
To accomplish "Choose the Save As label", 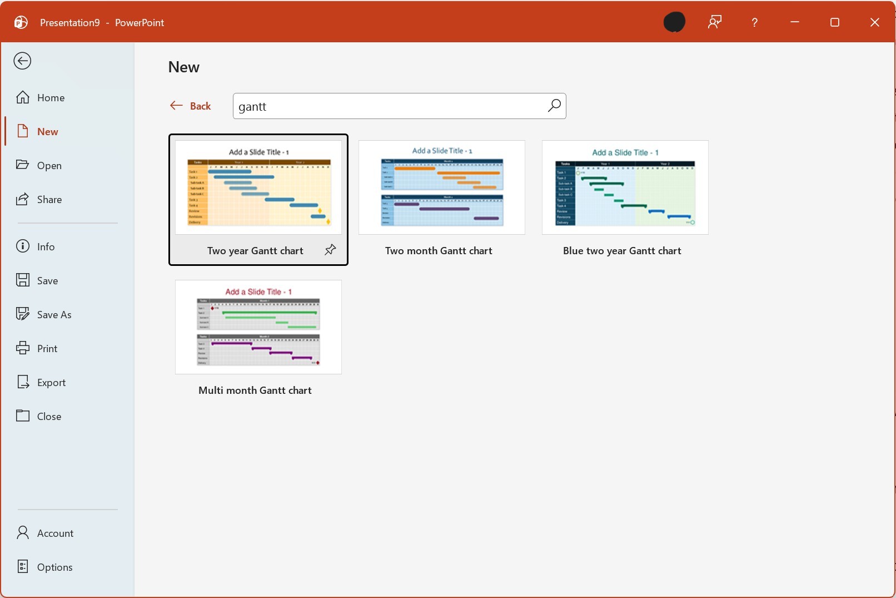I will coord(54,314).
